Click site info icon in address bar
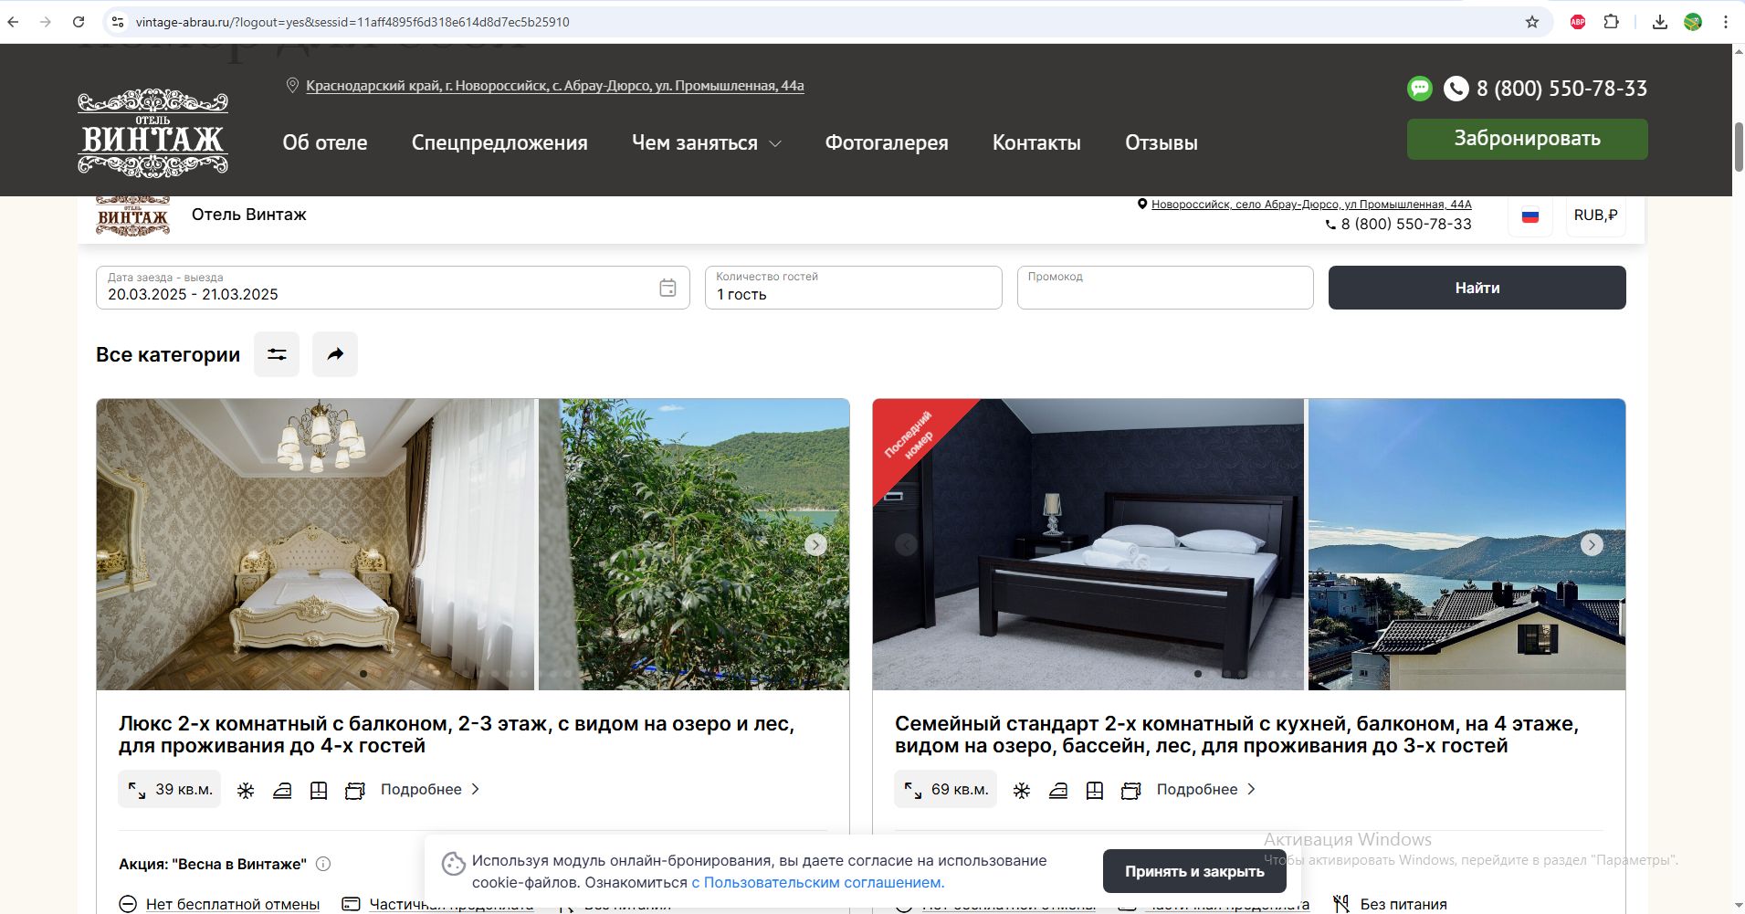1745x914 pixels. point(118,22)
